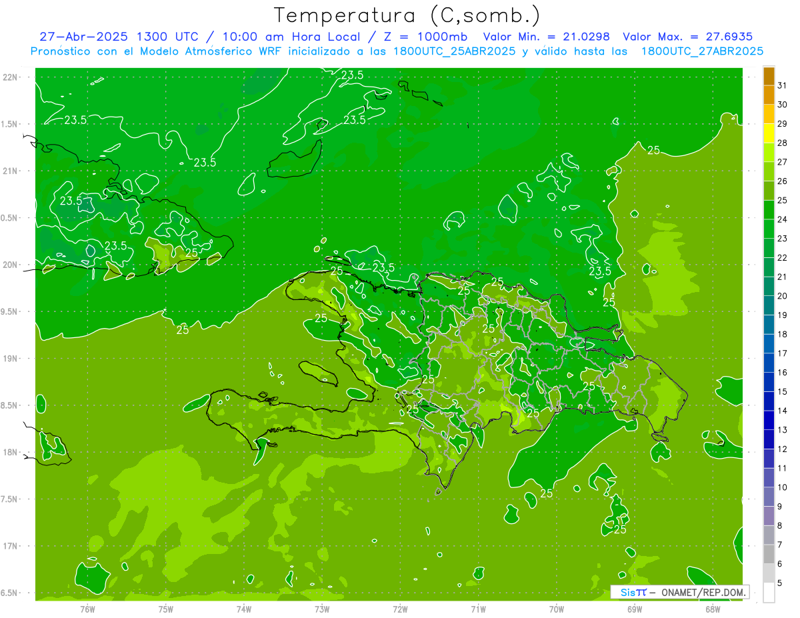Click the longitude axis label '69W'

(635, 609)
